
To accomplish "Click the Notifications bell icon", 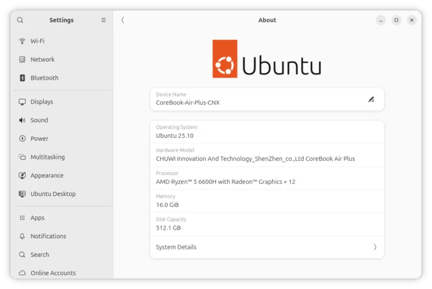I will tap(22, 236).
